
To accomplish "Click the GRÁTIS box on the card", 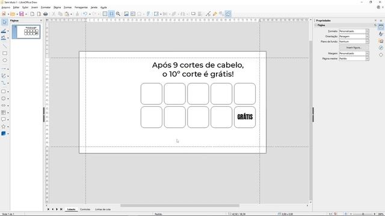I will click(245, 117).
